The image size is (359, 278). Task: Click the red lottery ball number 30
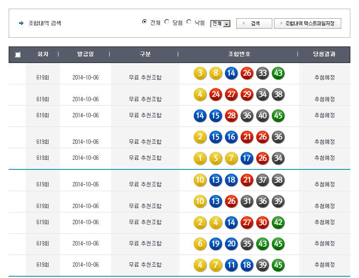point(262,222)
